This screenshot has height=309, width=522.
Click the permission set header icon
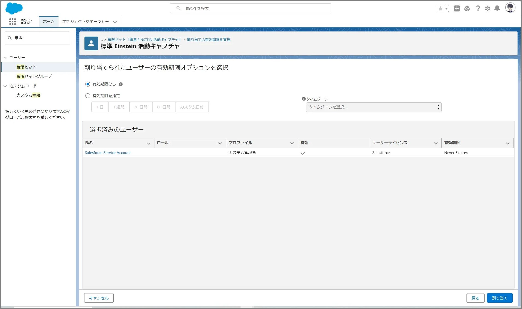91,43
